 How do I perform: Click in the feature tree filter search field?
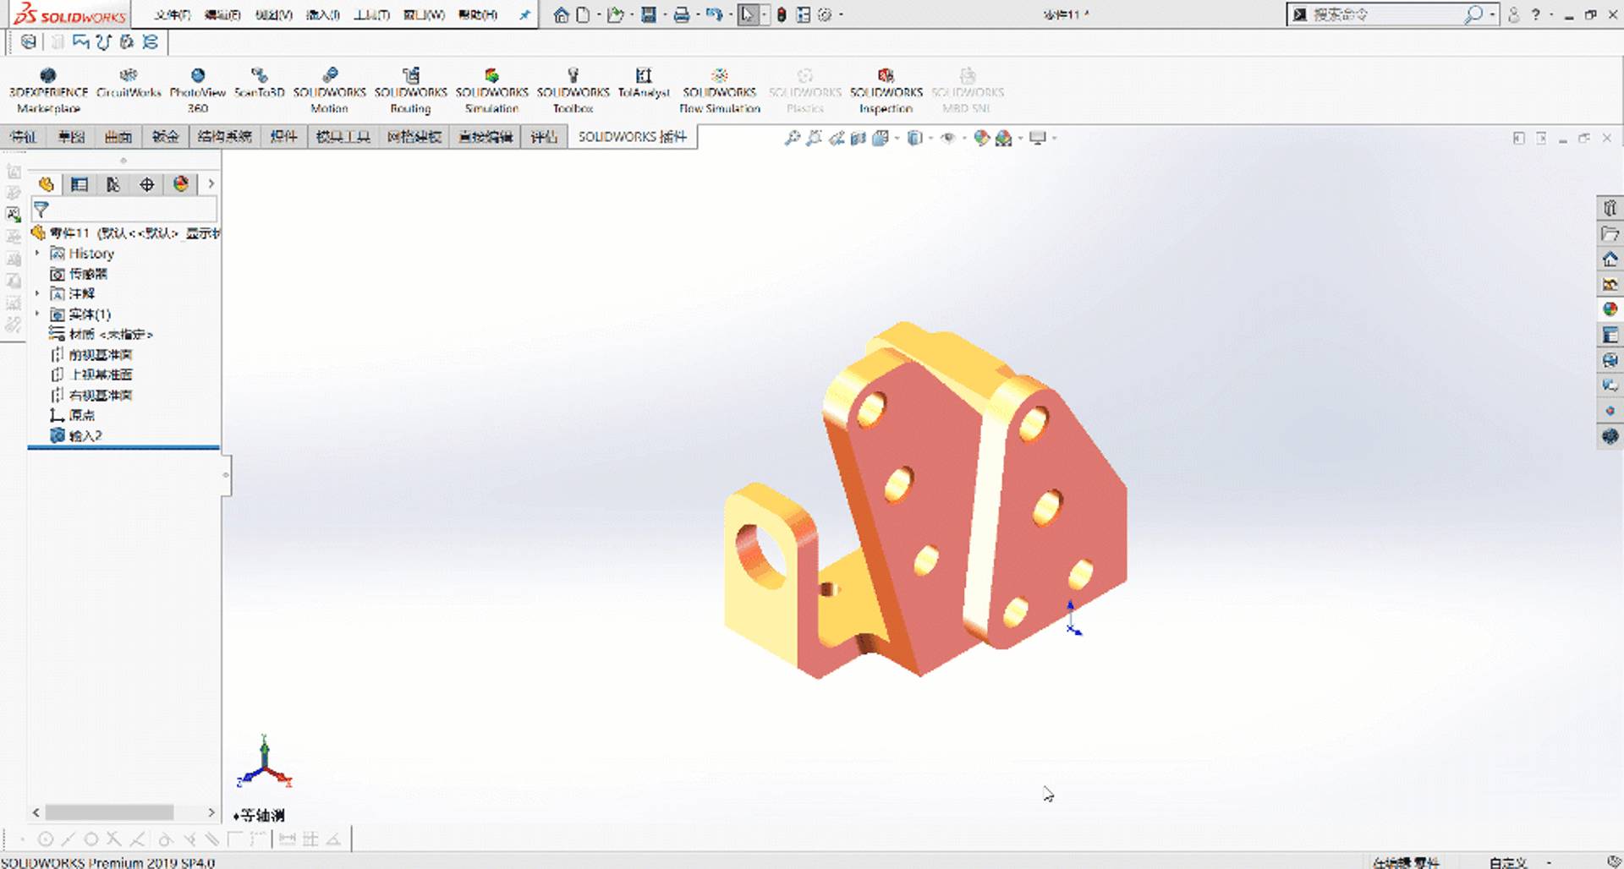click(127, 209)
